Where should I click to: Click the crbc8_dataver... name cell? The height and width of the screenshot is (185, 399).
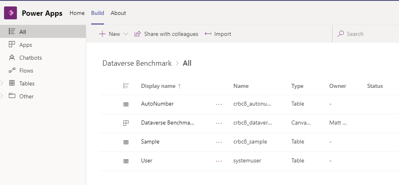pyautogui.click(x=252, y=123)
